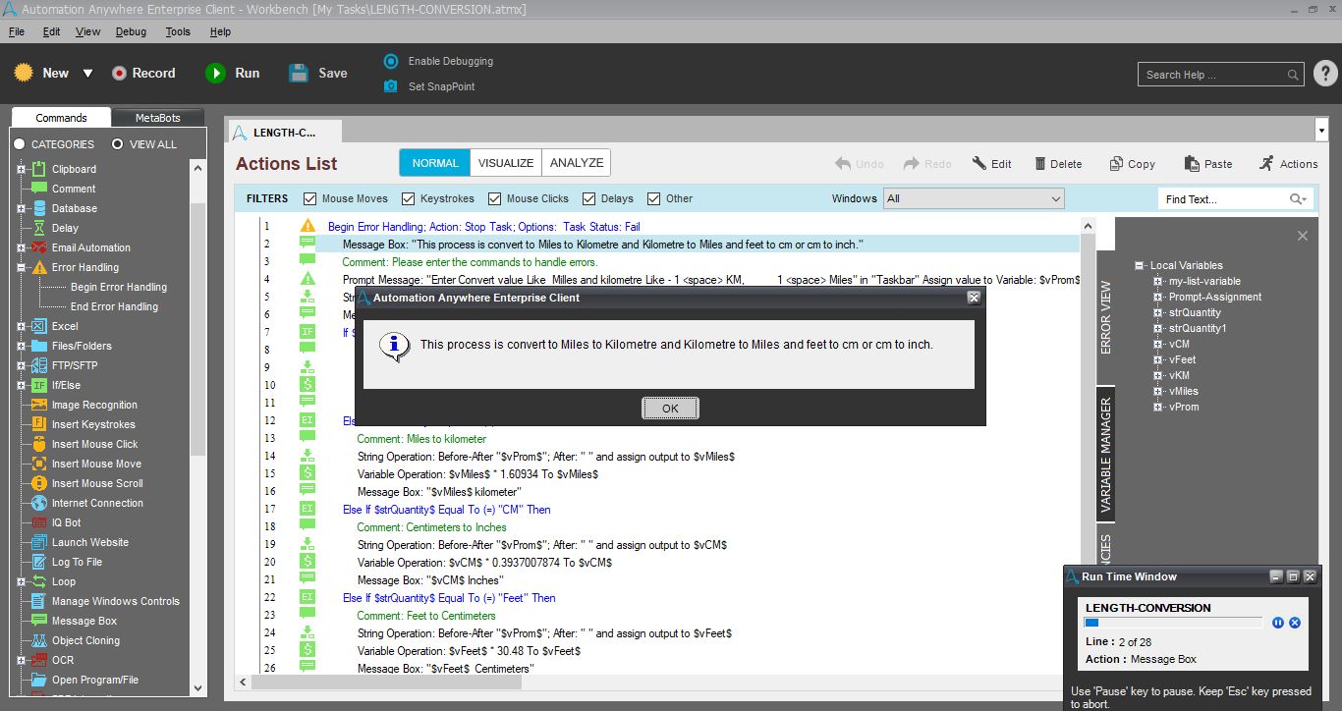This screenshot has height=711, width=1342.
Task: Open the ERROR VIEW side tab
Action: 1105,318
